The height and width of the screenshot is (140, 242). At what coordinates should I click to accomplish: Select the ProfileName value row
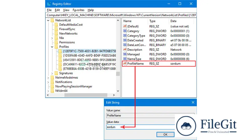(x=159, y=64)
